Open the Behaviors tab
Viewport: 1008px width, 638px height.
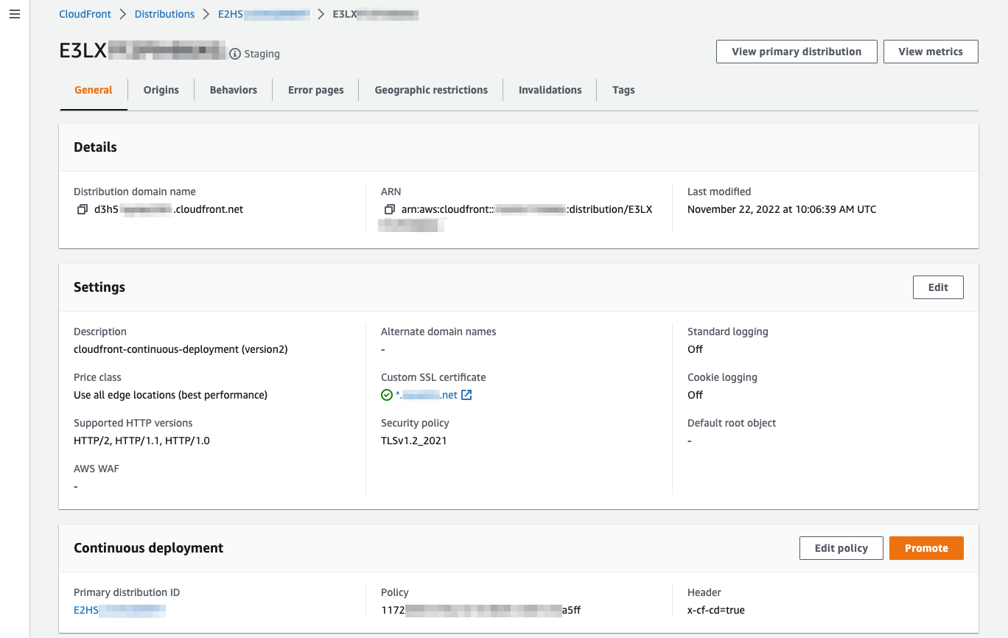[233, 89]
